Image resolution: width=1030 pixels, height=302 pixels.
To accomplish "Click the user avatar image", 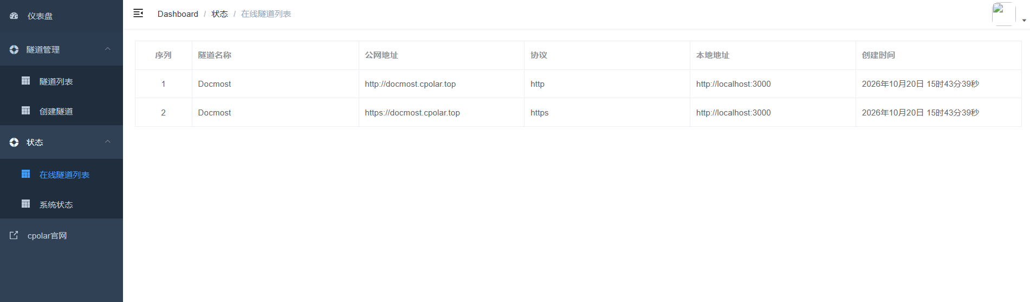I will tap(1003, 14).
